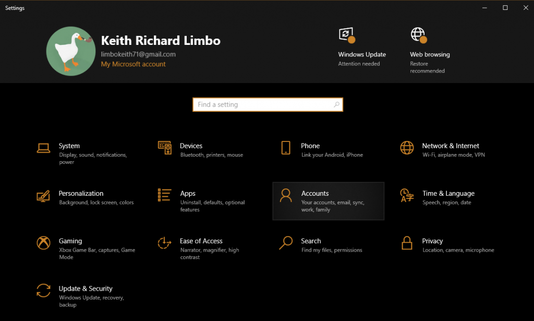Select the Apps heading

click(188, 194)
